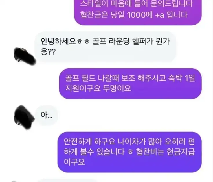
Task: Click the words 스타일이 마음에 들어 문의드립니다
Action: point(136,4)
